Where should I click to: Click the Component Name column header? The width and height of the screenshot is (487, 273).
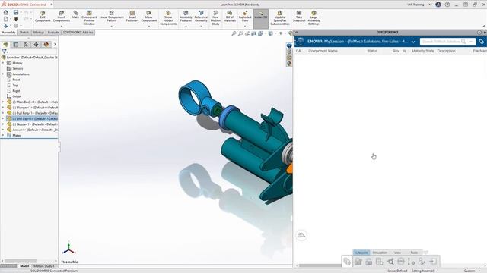coord(323,51)
